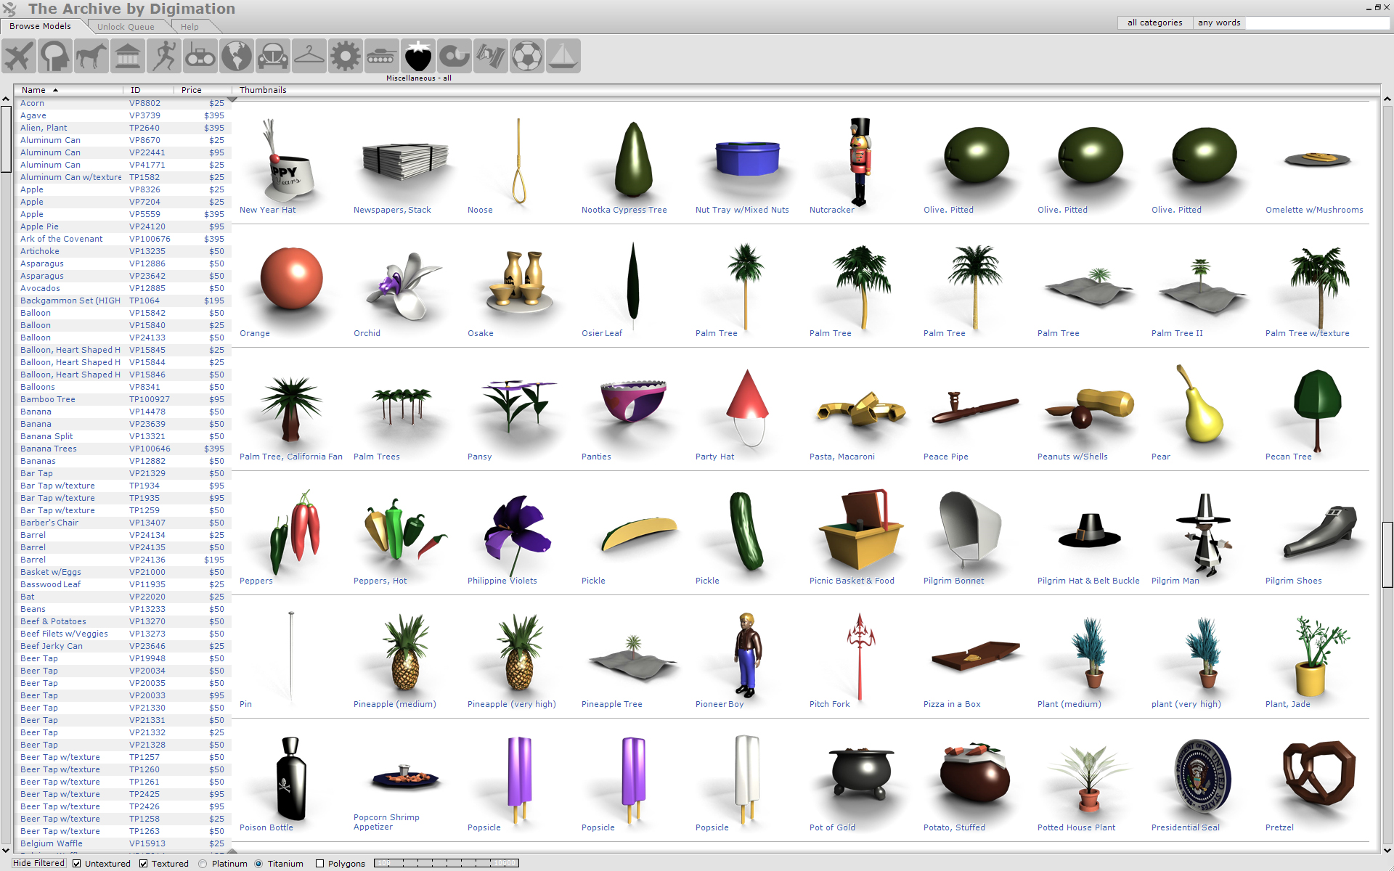Open the animals category (horse icon)

click(x=91, y=56)
